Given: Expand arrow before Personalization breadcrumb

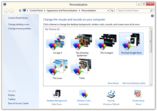Looking at the screenshot, I should pos(80,11).
